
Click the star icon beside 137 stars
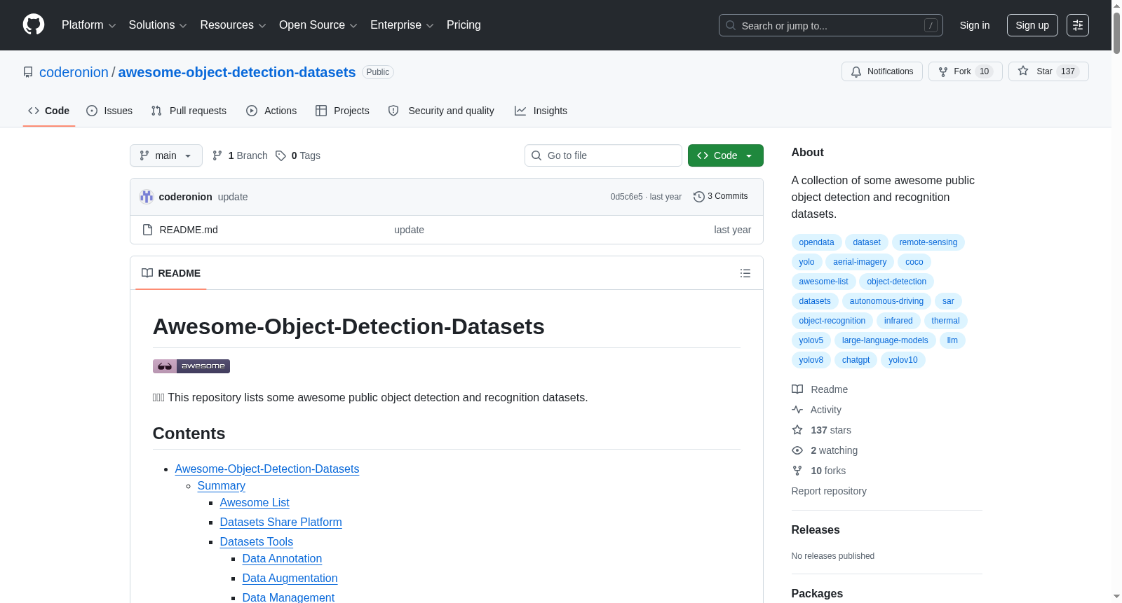(797, 430)
